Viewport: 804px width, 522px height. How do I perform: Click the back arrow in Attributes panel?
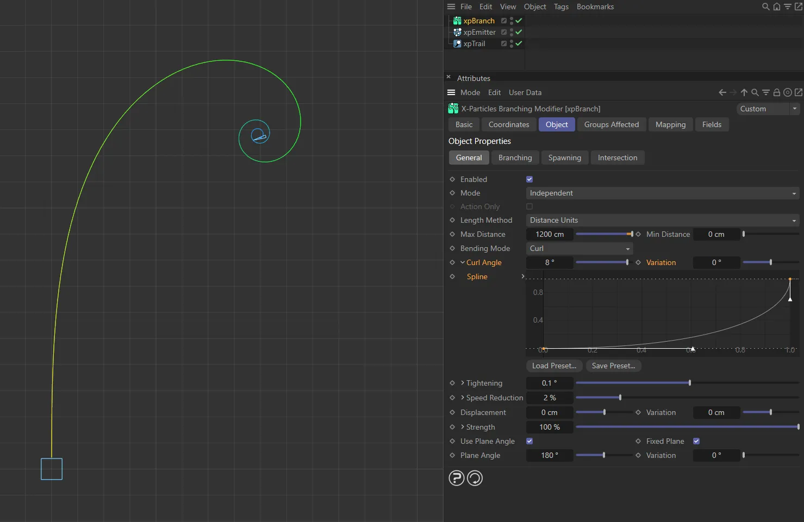(722, 92)
